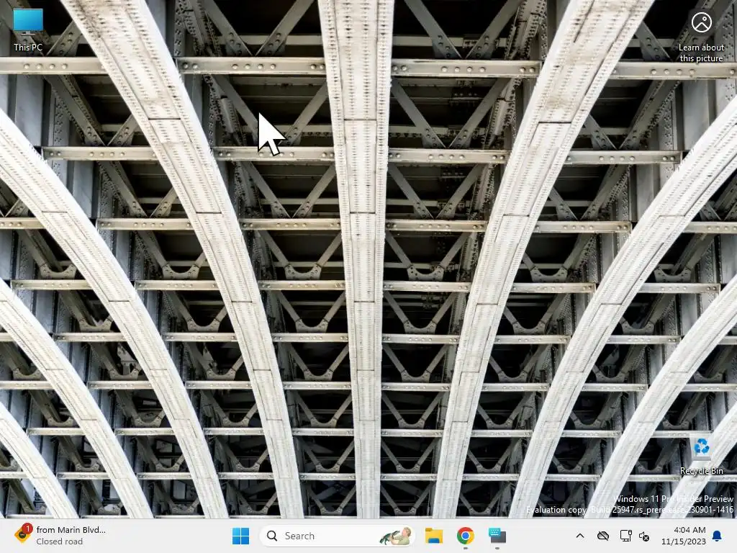This screenshot has width=737, height=553.
Task: Click the muted volume tray icon
Action: 644,536
